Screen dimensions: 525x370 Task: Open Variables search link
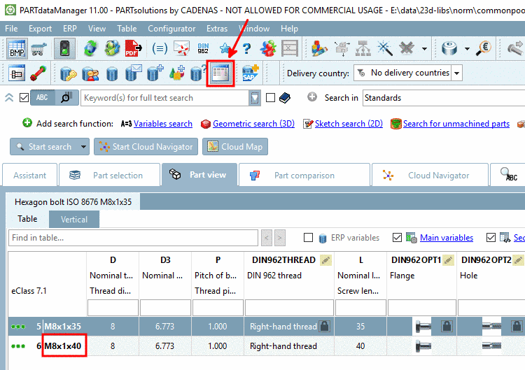tap(163, 123)
